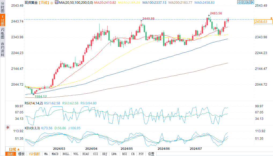This screenshot has width=273, height=156.
Task: Click the MA indicator chart icon
Action: coord(56,2)
